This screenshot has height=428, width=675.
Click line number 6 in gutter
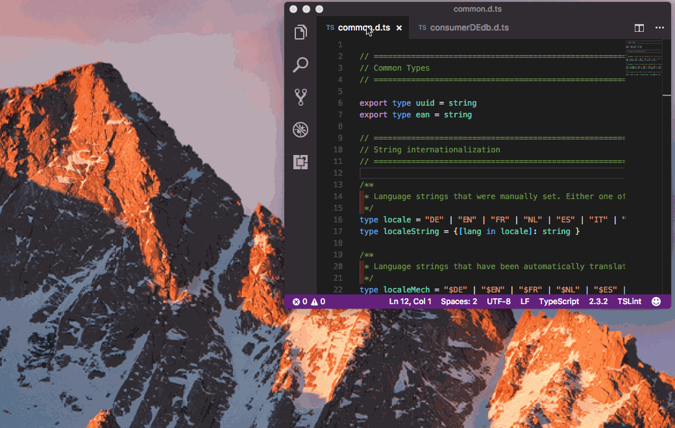click(340, 103)
